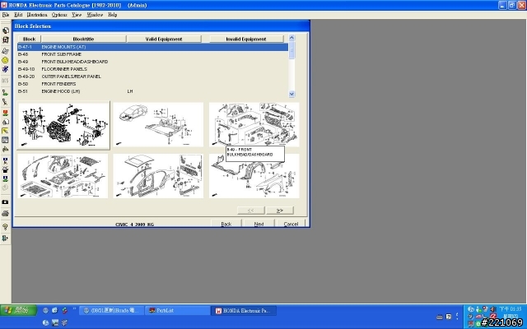Click the lightbulb hint icon in left toolbar
This screenshot has height=329, width=527.
pyautogui.click(x=5, y=227)
